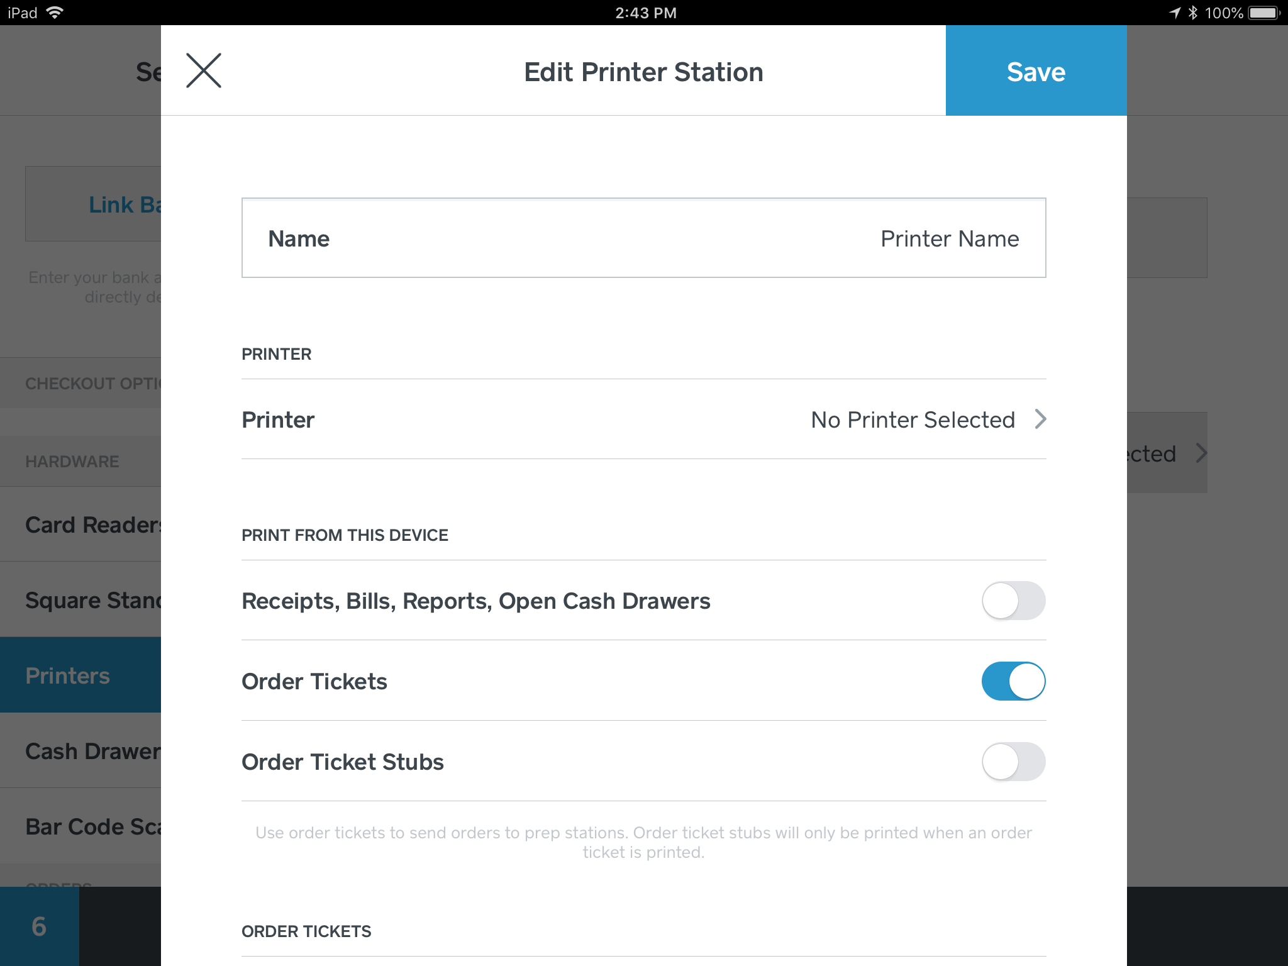The width and height of the screenshot is (1288, 966).
Task: Select Printers in the sidebar
Action: pyautogui.click(x=80, y=675)
